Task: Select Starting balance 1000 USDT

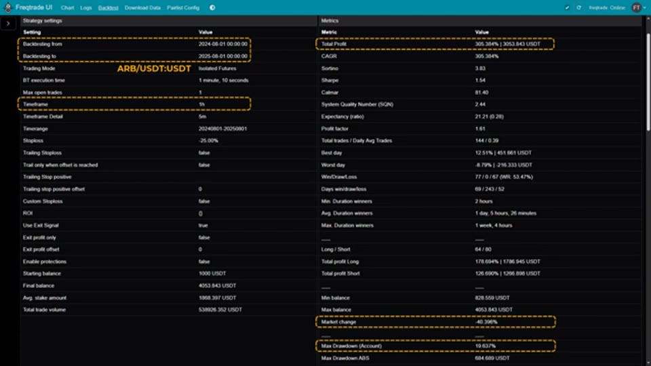Action: (212, 273)
